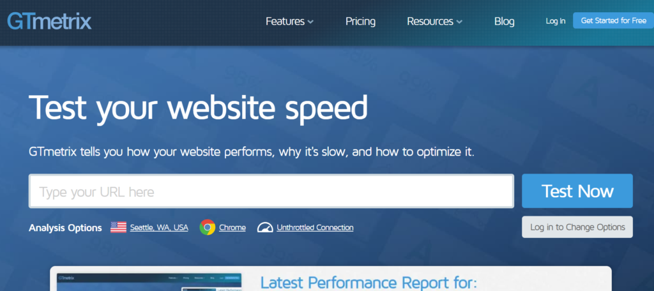
Task: Click the GTmetrix logo
Action: [x=49, y=21]
